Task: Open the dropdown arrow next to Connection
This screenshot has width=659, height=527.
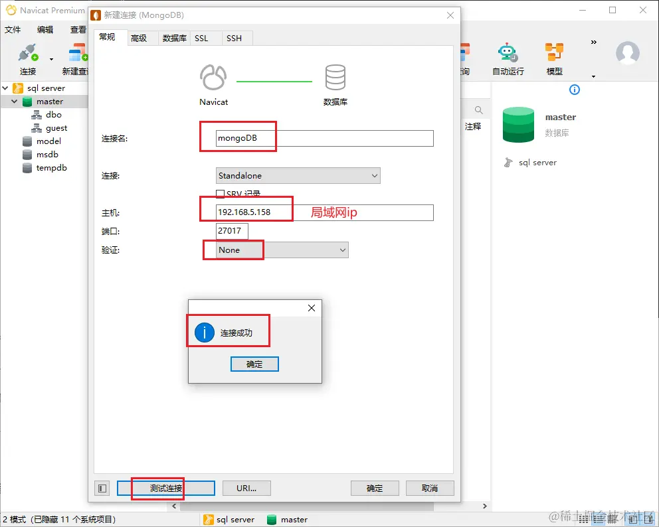Action: pos(51,59)
